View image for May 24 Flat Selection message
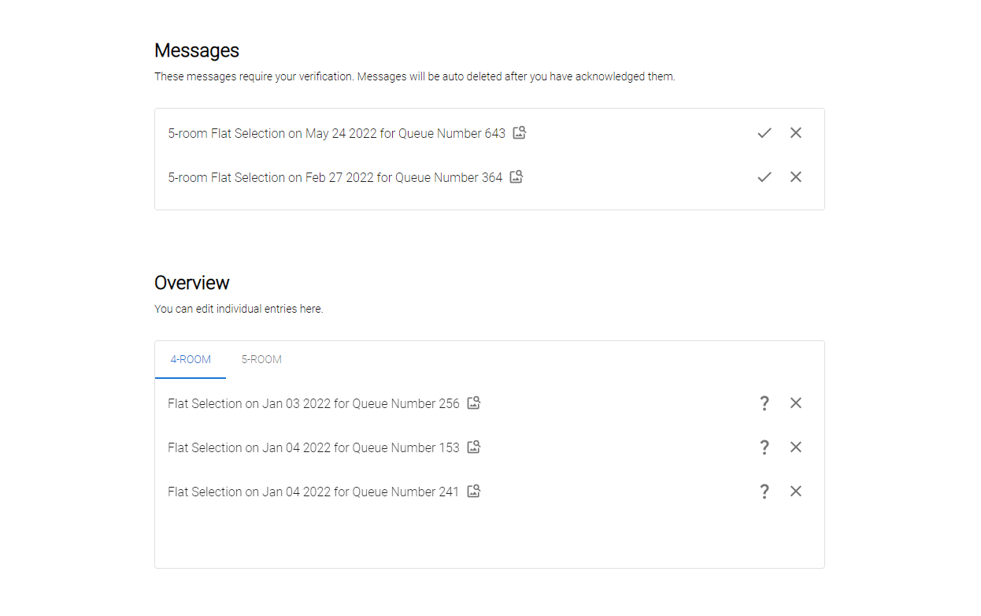This screenshot has width=981, height=616. tap(519, 132)
